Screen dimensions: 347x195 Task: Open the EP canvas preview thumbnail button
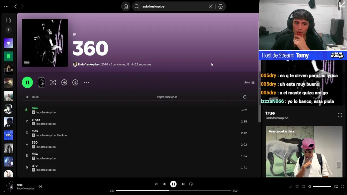coord(41,83)
